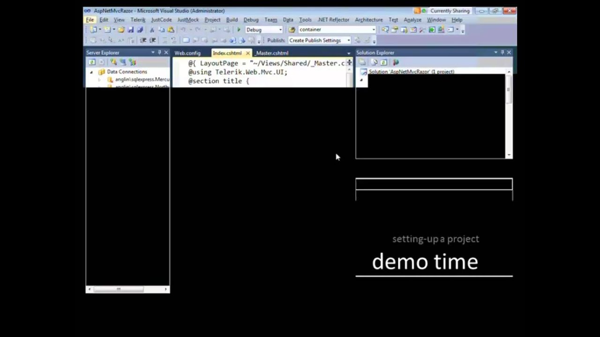Close the Index.cshtml tab

pyautogui.click(x=248, y=53)
